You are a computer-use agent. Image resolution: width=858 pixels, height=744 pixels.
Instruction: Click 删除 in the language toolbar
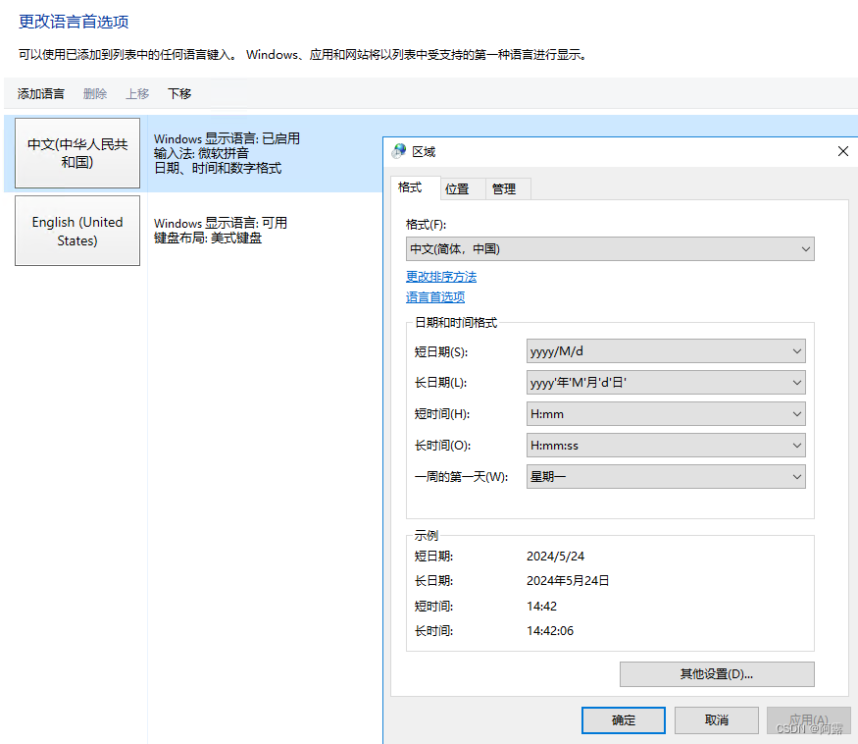[94, 93]
